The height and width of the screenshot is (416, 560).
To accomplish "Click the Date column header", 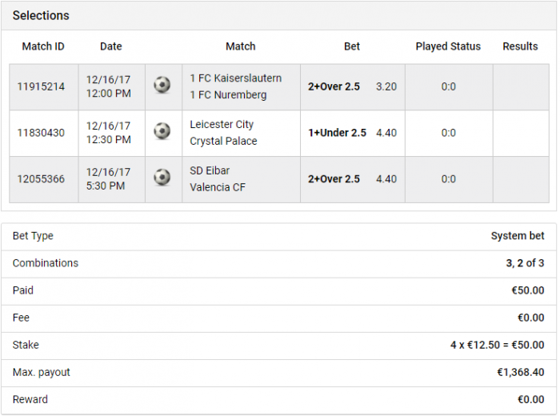I will (x=111, y=46).
